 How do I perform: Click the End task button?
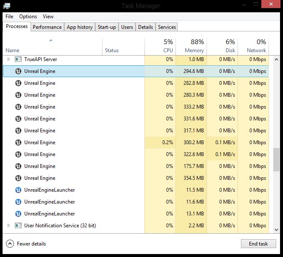258,244
